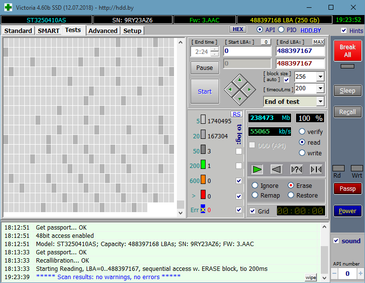Toggle block size auto checkbox

[x=287, y=80]
